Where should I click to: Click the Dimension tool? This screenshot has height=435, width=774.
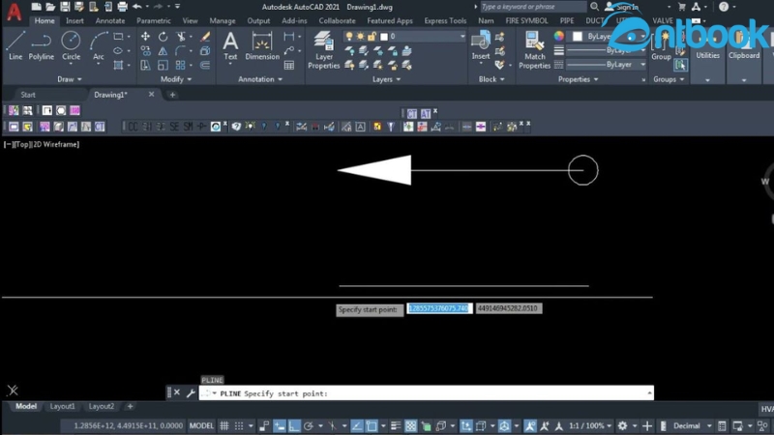coord(262,45)
